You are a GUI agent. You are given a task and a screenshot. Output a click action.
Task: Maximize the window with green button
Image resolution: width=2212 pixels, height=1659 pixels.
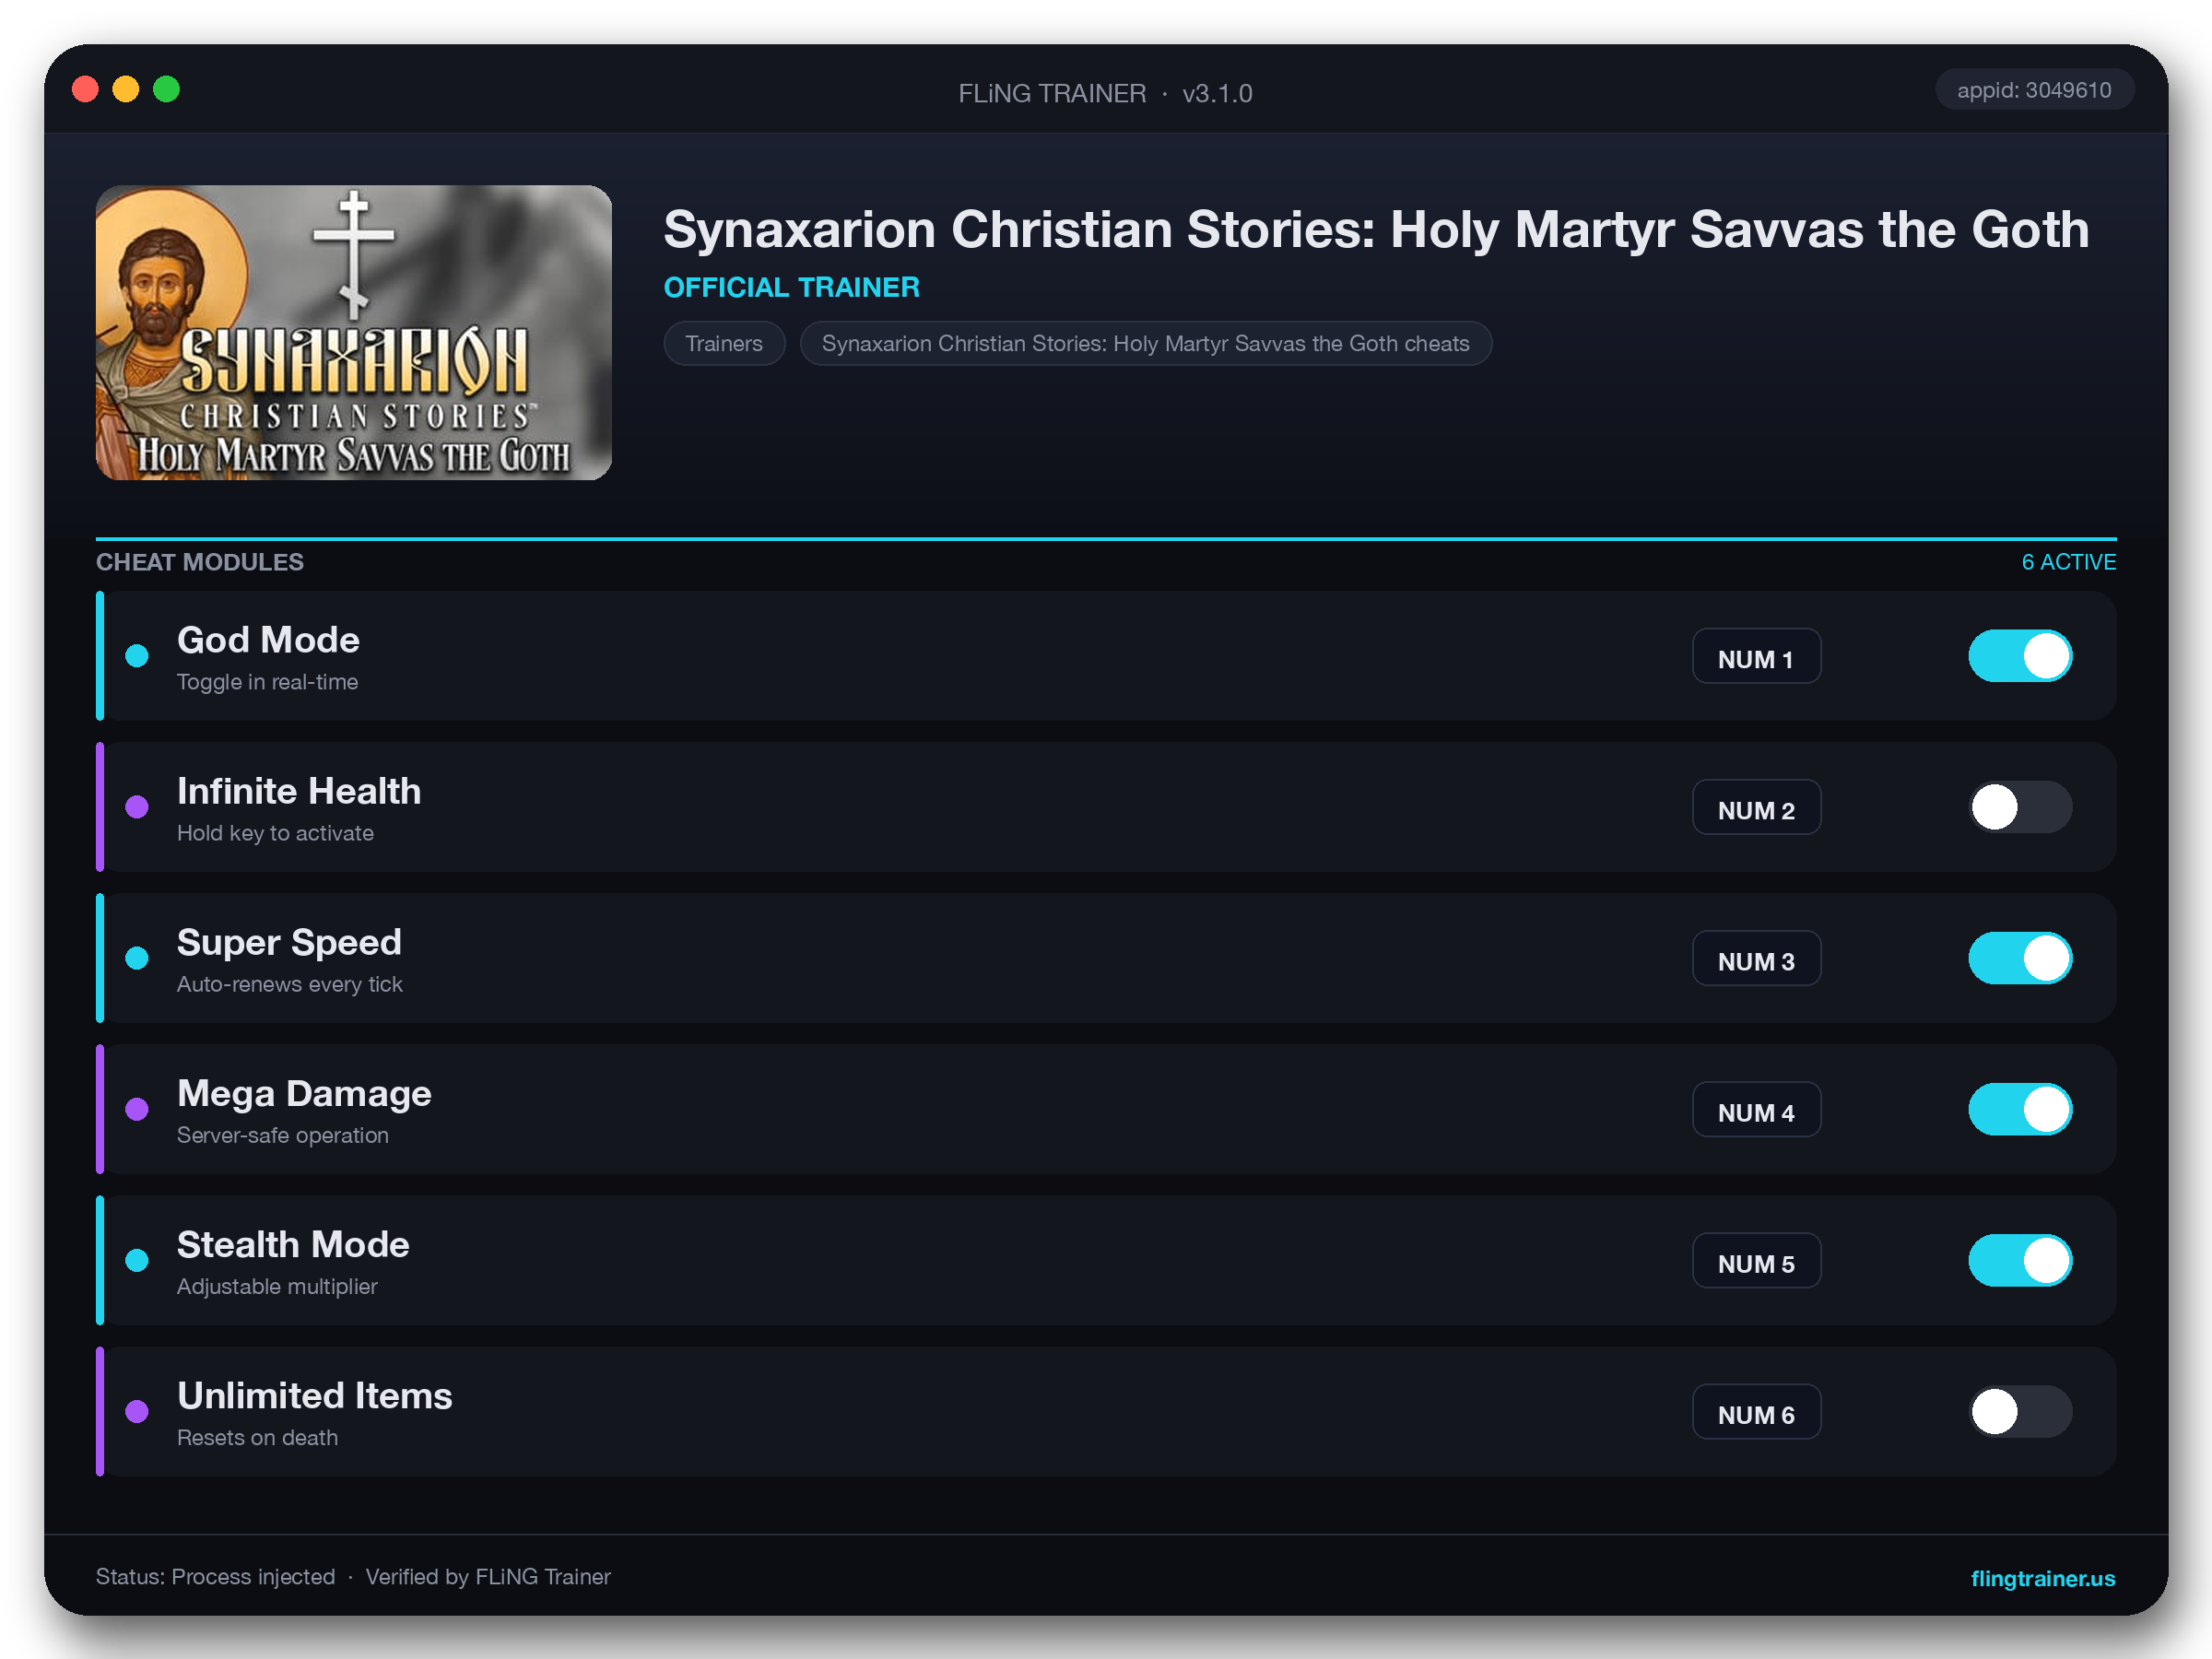click(166, 90)
